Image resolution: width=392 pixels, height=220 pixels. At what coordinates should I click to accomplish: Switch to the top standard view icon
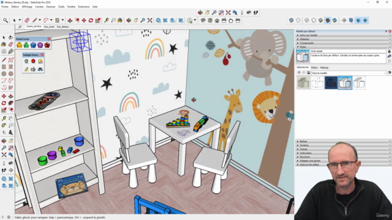point(210,20)
